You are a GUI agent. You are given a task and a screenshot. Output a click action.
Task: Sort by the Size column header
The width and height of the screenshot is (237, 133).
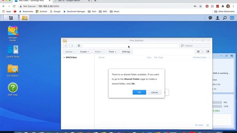click(x=149, y=58)
